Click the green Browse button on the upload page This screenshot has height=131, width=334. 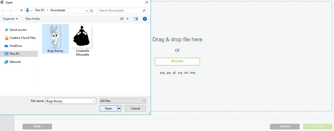(177, 61)
